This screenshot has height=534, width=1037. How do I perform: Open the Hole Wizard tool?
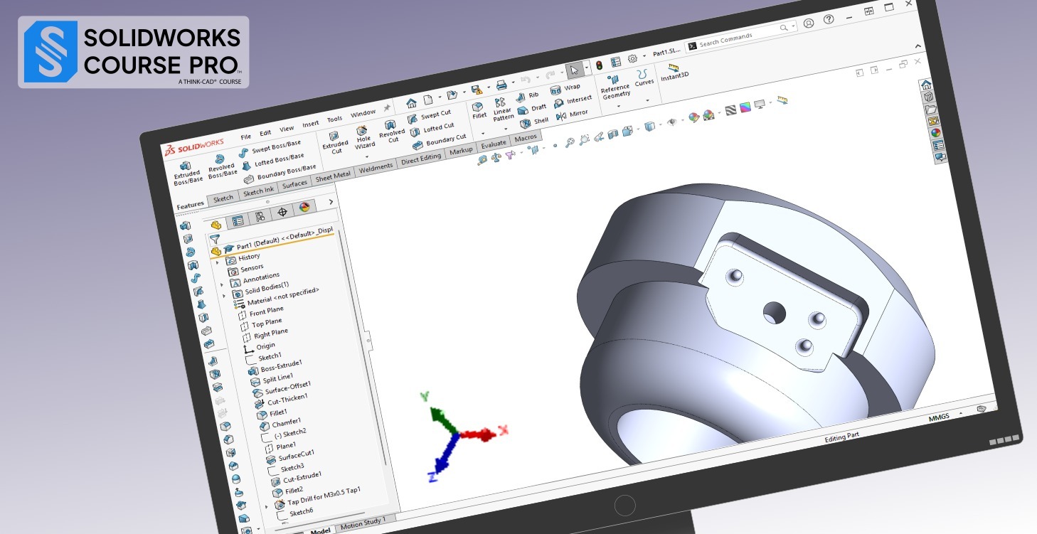point(363,137)
